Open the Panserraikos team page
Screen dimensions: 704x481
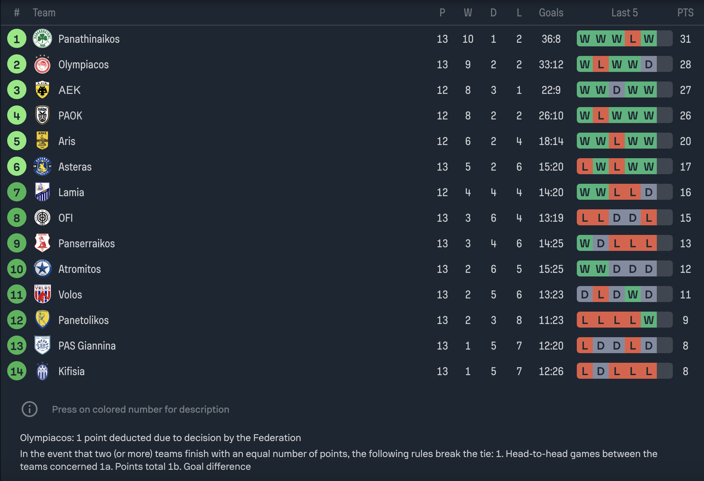86,243
